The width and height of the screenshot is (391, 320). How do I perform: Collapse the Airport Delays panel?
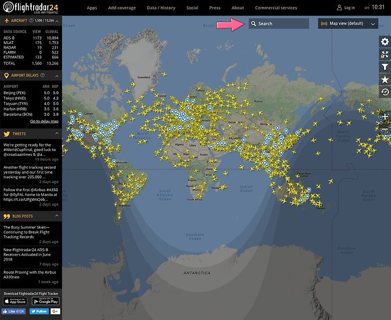click(57, 76)
